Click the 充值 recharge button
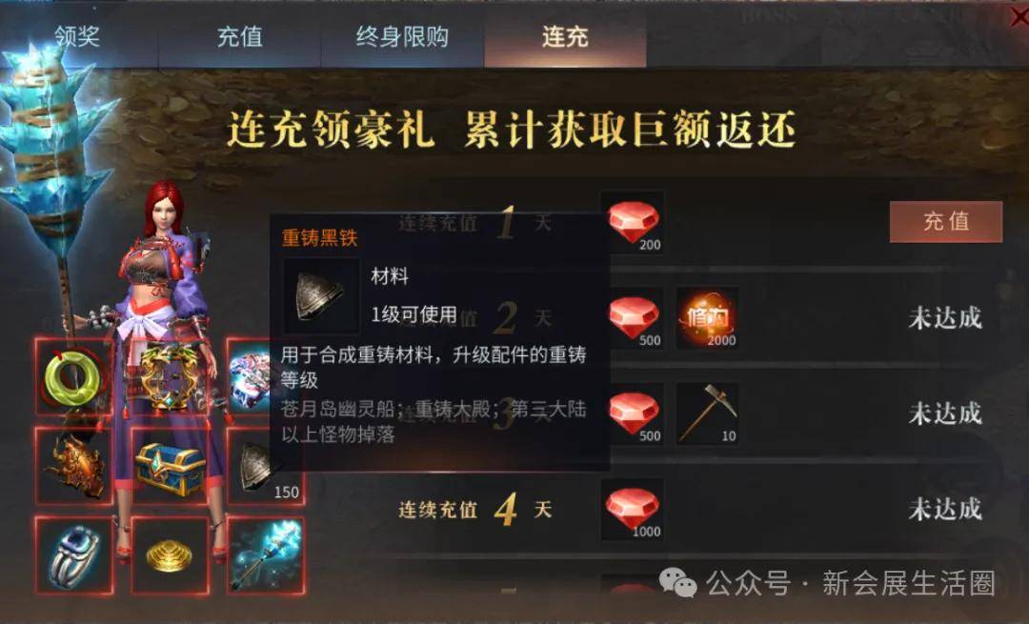The image size is (1029, 624). pyautogui.click(x=946, y=222)
